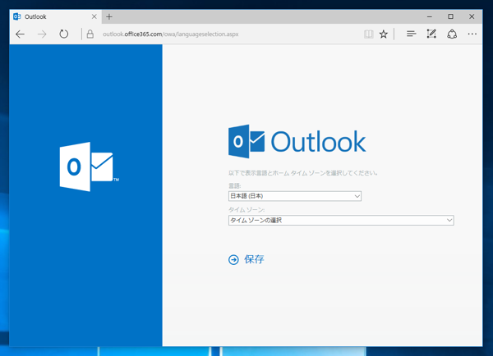493x356 pixels.
Task: Refresh the Outlook page
Action: (64, 34)
